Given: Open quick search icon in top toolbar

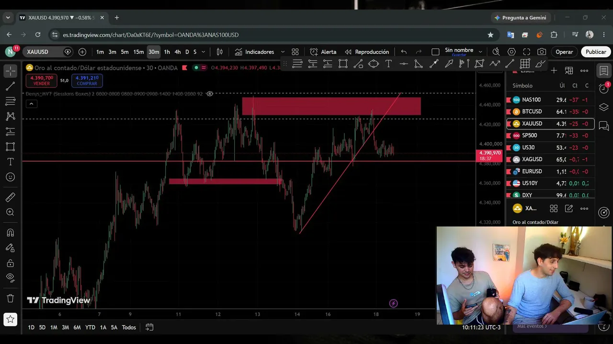Looking at the screenshot, I should pos(496,52).
